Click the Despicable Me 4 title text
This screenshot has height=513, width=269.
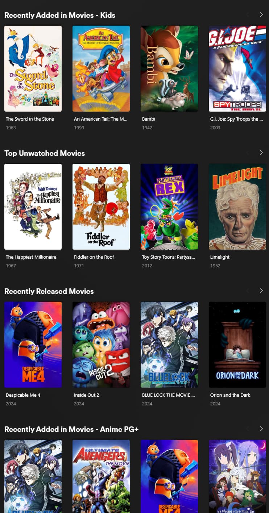(23, 395)
